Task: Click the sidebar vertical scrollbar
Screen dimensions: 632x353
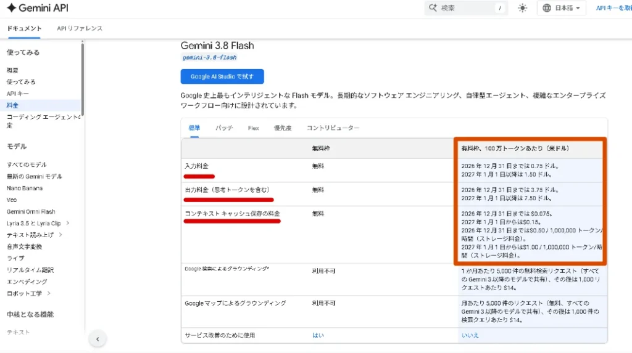Action: pos(82,78)
